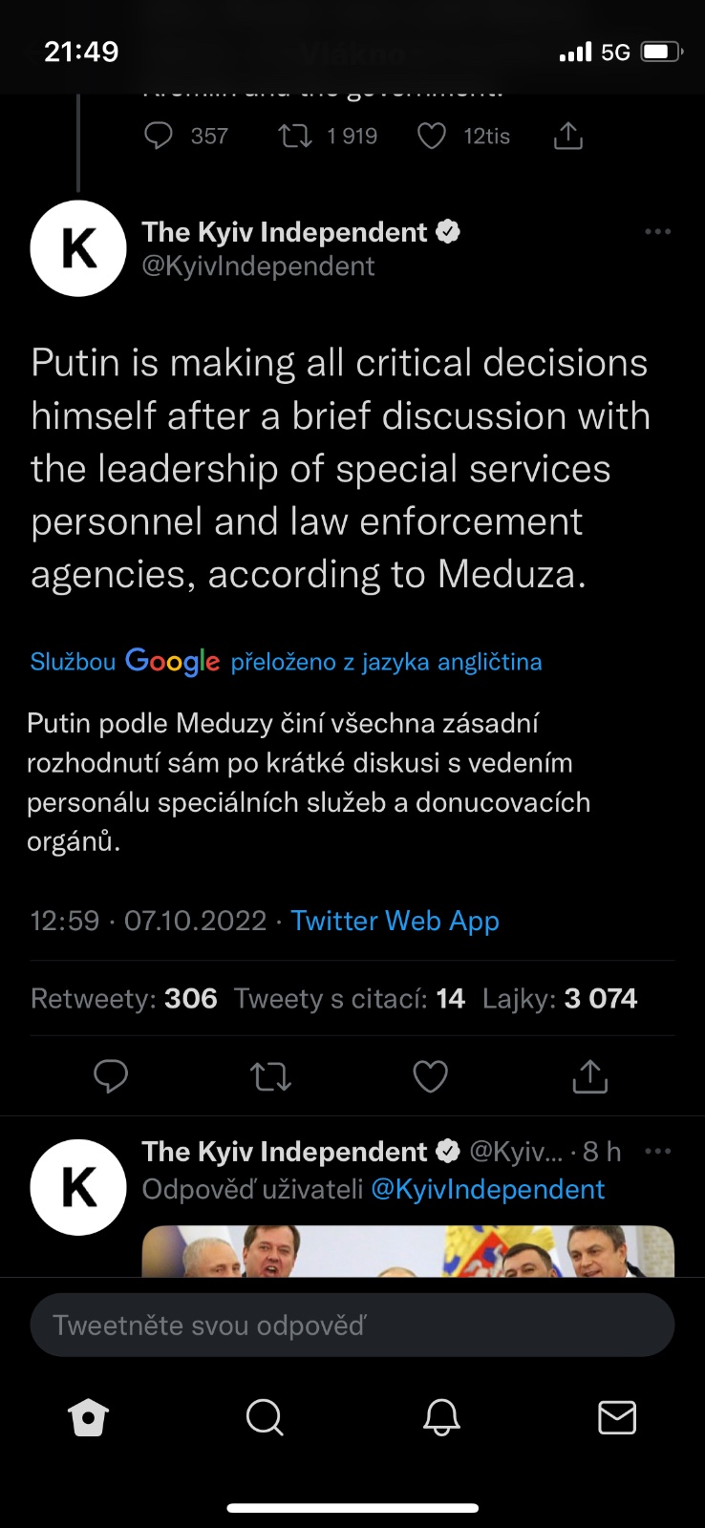Tap the Twitter Web App source link
Viewport: 705px width, 1528px height.
click(x=395, y=921)
